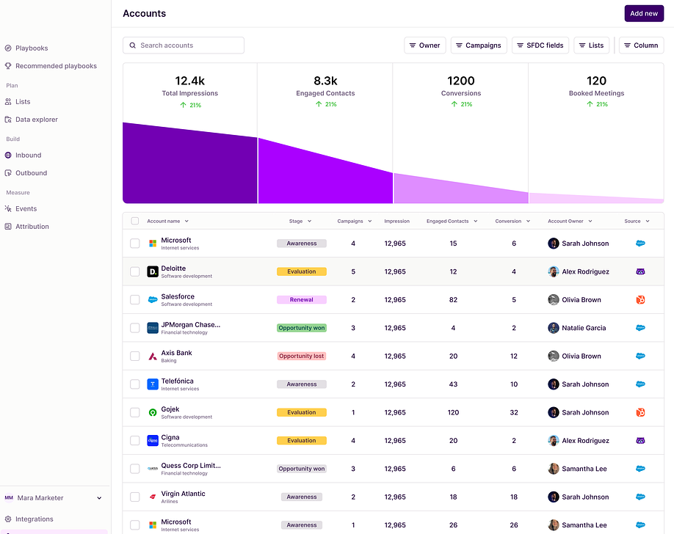Click the Add new button
Screen dimensions: 674x534
[x=644, y=13]
